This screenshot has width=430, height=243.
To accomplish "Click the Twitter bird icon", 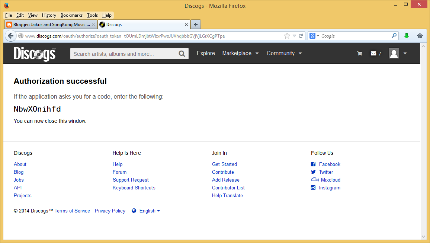I will click(313, 172).
